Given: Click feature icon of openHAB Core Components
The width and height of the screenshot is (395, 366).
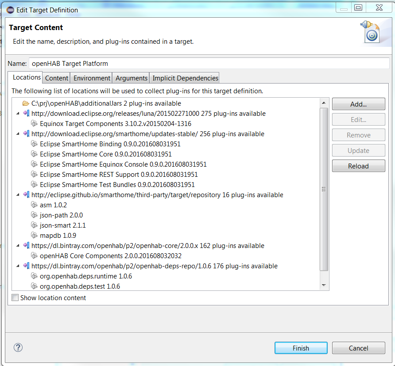Looking at the screenshot, I should [34, 256].
